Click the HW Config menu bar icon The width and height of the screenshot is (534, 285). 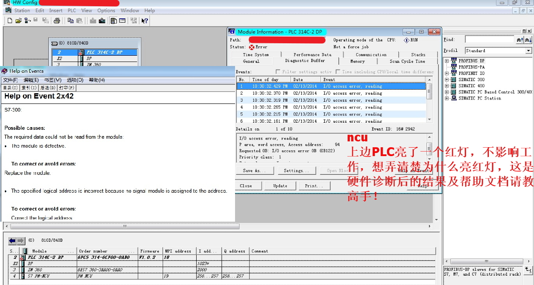click(8, 11)
